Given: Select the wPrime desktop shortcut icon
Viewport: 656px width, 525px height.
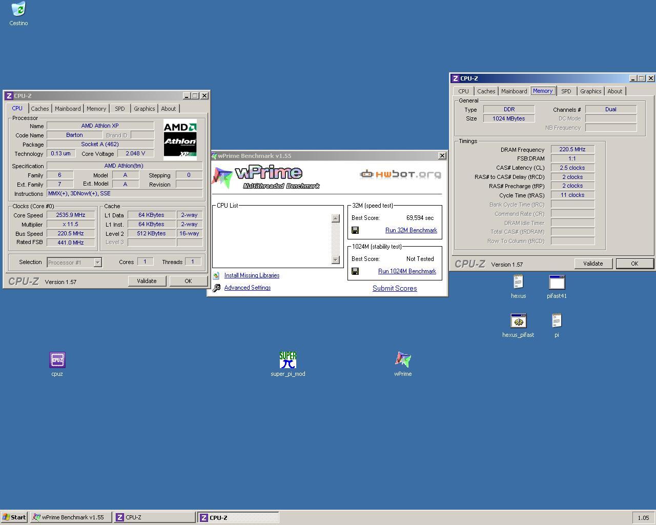Looking at the screenshot, I should coord(403,360).
